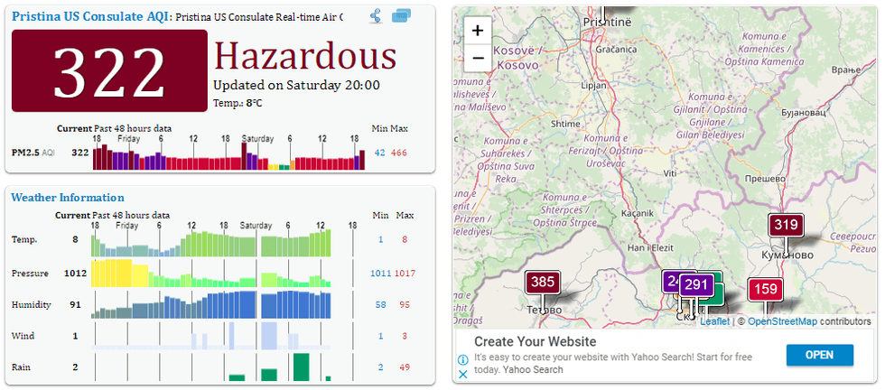This screenshot has width=885, height=390.
Task: Select the 385 AQI marker near Tetovo
Action: (x=542, y=283)
